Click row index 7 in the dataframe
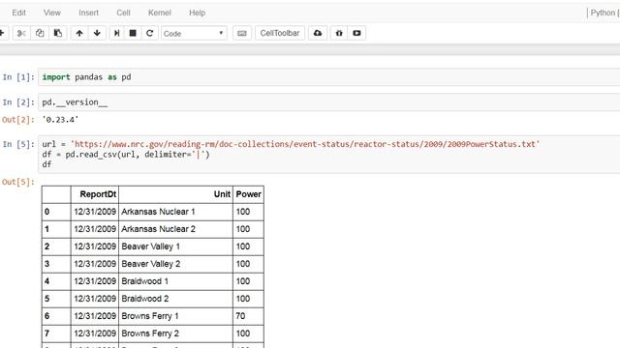The width and height of the screenshot is (620, 348). [56, 333]
